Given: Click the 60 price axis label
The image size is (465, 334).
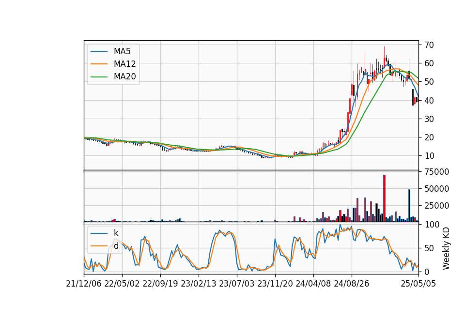Looking at the screenshot, I should (429, 63).
